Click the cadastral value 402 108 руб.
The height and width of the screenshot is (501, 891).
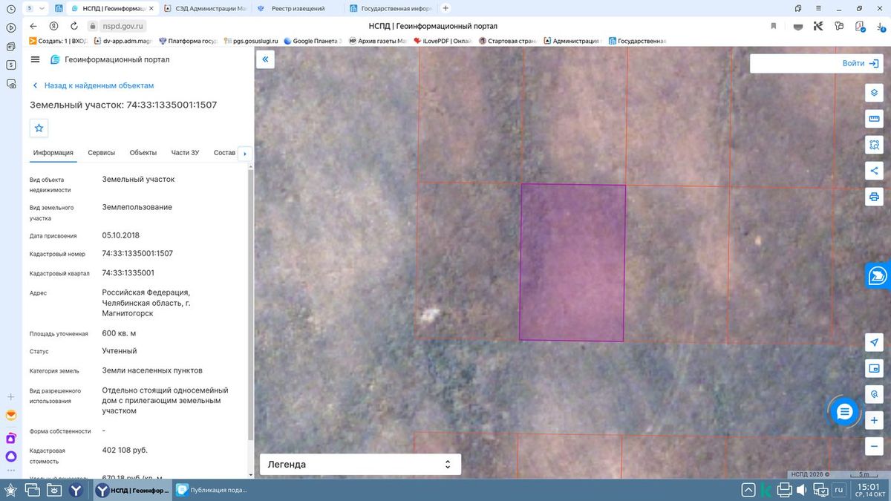click(125, 451)
